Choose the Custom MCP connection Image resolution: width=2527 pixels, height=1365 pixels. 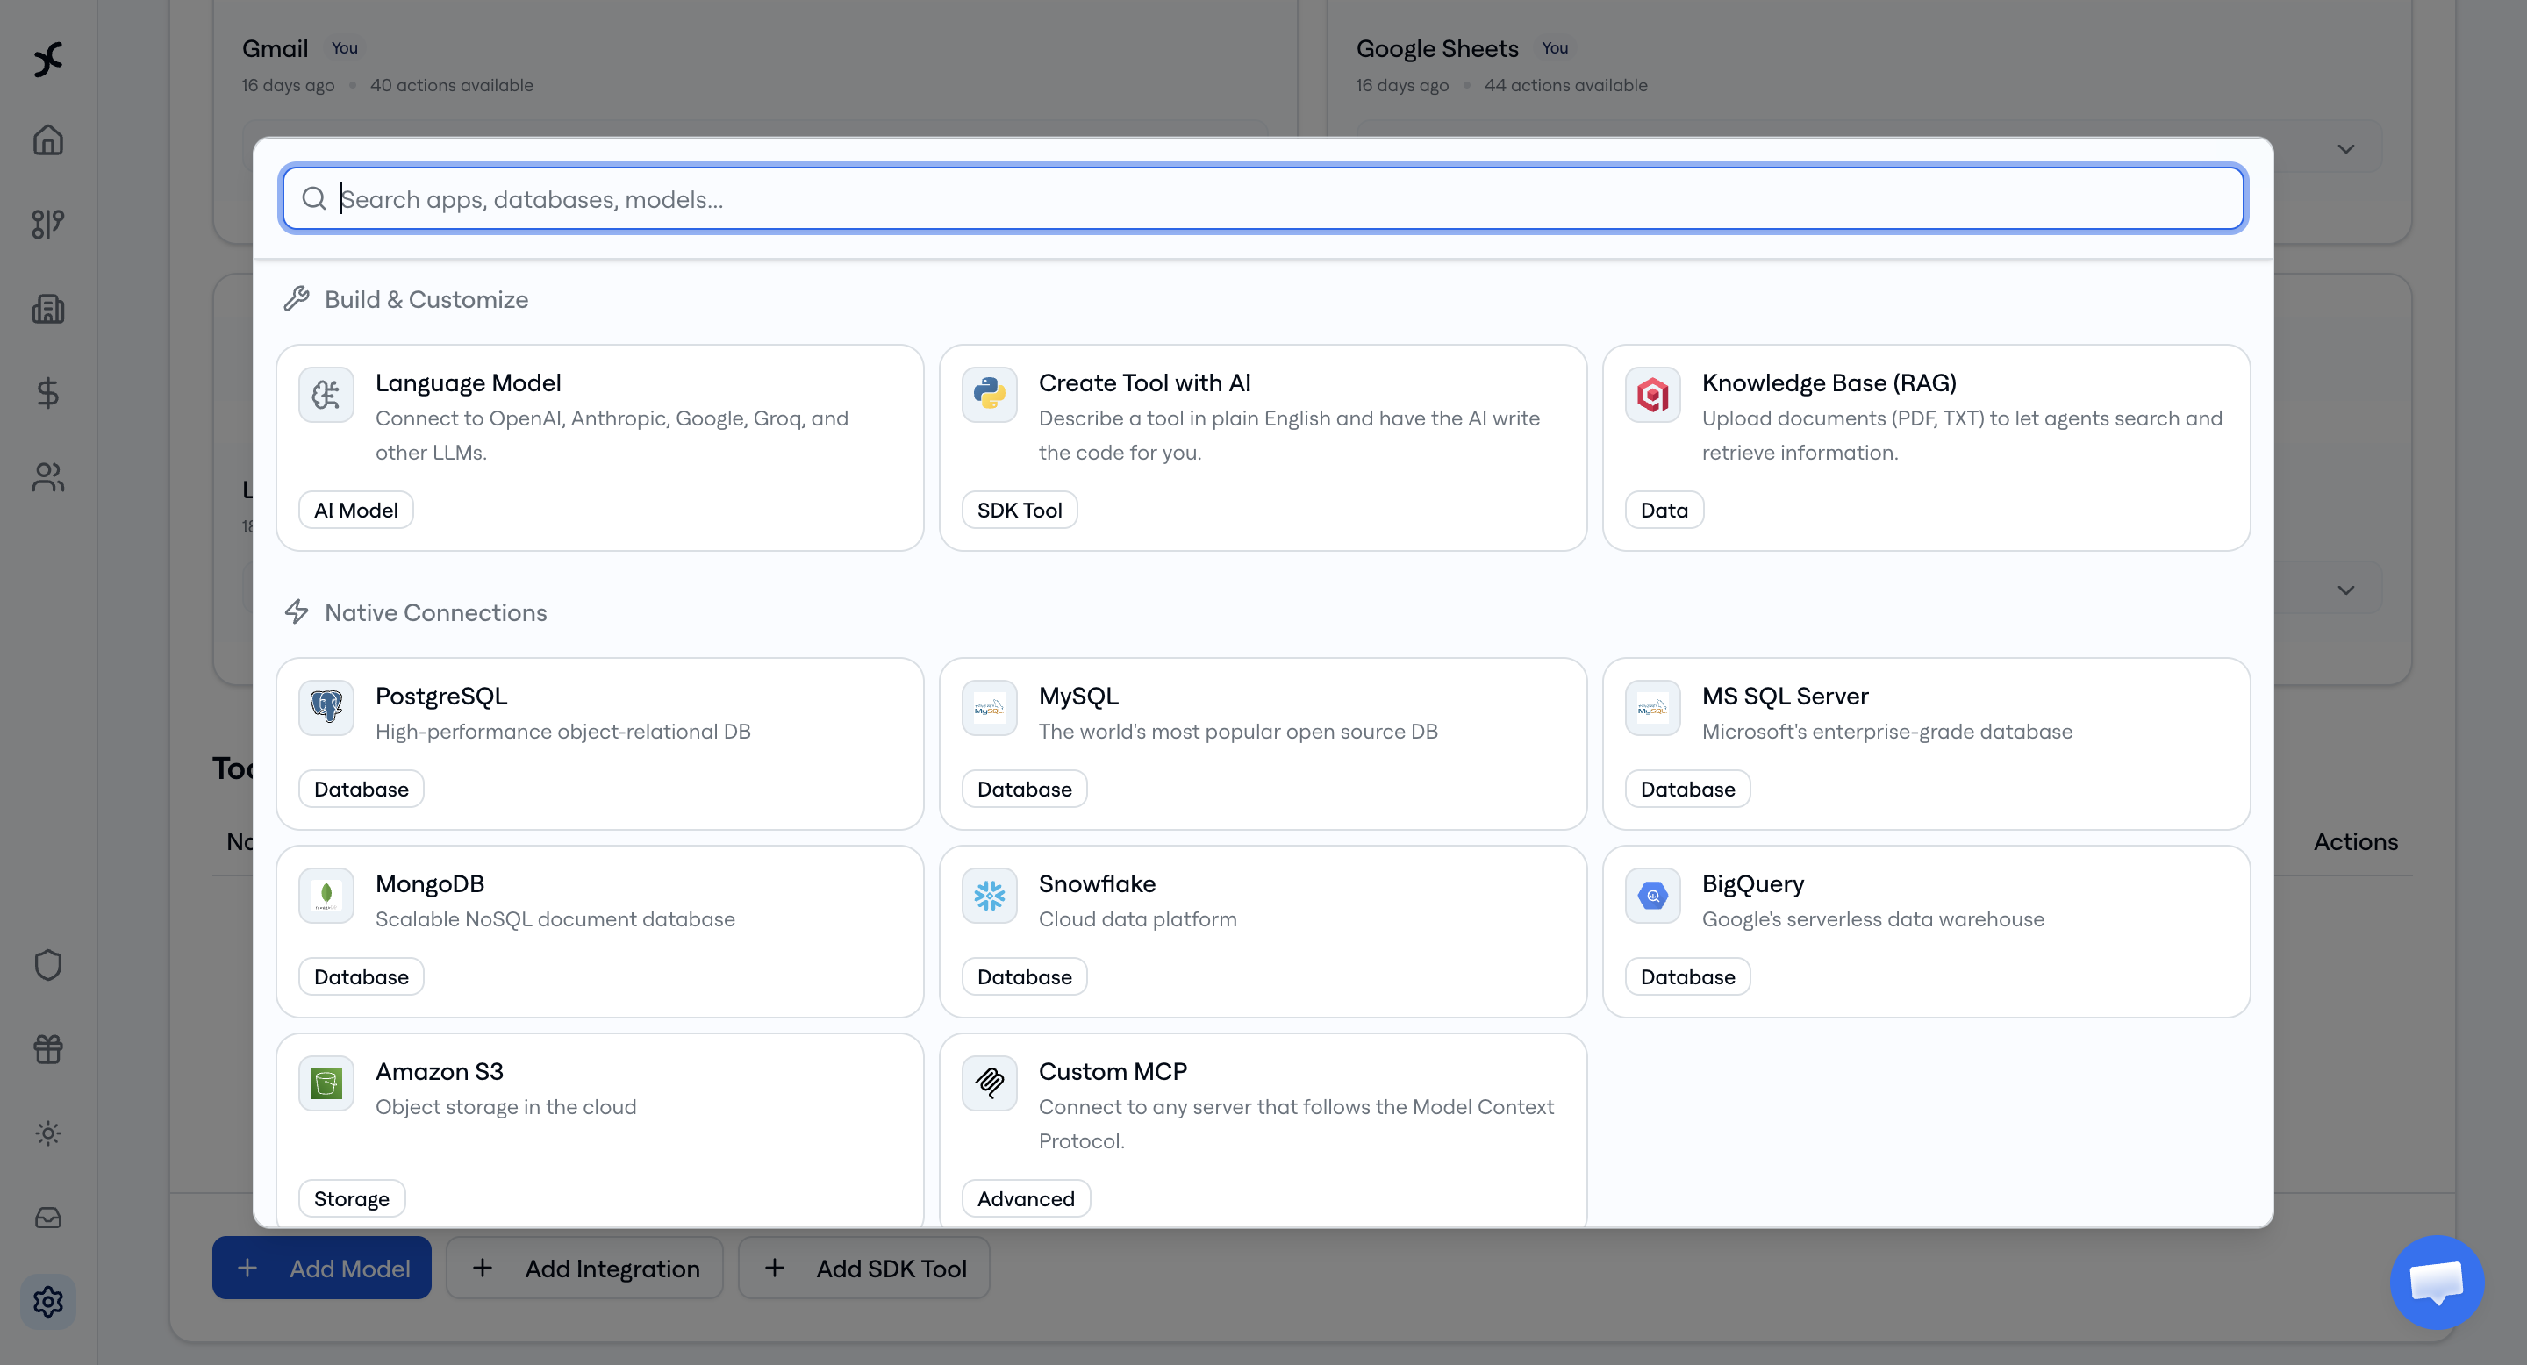[x=1263, y=1127]
